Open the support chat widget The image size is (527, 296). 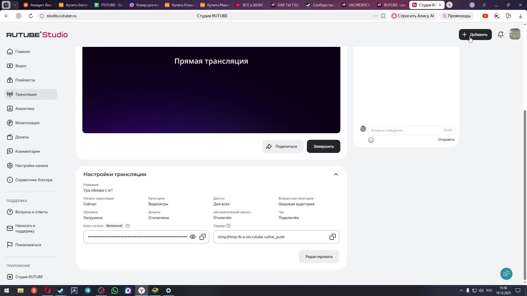(506, 274)
